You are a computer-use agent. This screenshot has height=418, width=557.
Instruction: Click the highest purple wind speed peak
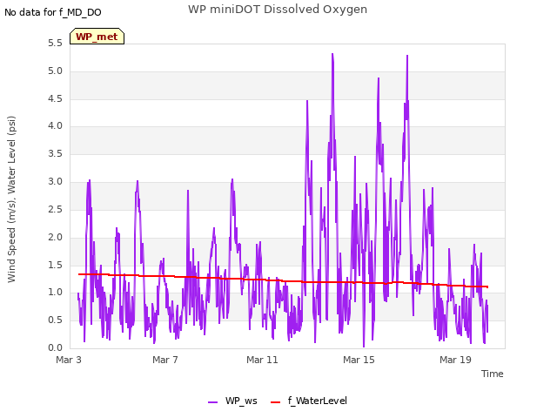332,54
